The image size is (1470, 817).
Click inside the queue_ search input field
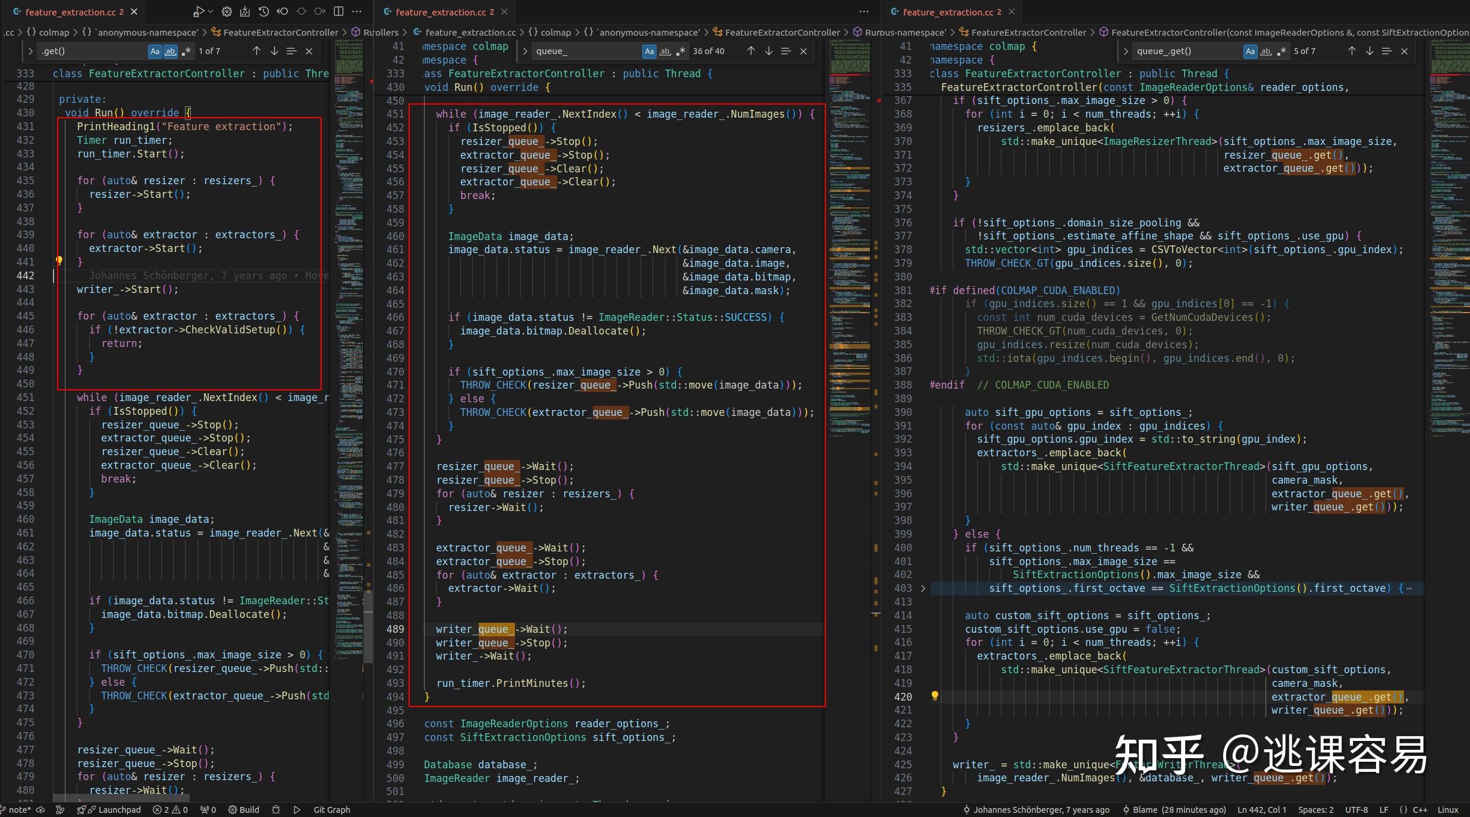click(583, 51)
